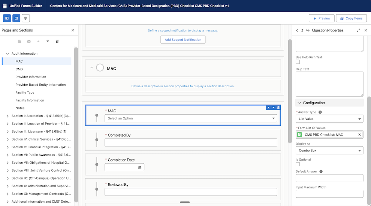
Task: Select the MAC section circle indicator
Action: [100, 68]
